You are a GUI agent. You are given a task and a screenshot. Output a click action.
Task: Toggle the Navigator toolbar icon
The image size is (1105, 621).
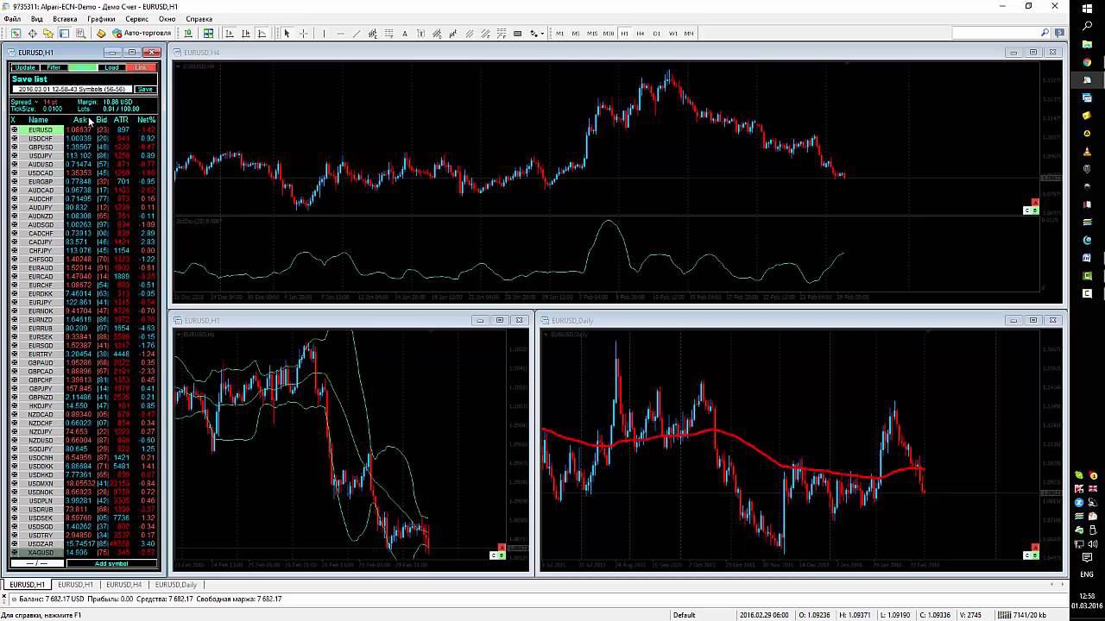[48, 33]
